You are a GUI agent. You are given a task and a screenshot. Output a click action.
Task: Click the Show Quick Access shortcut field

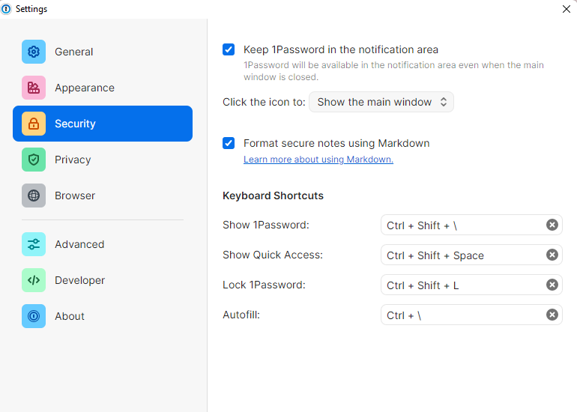click(x=461, y=255)
